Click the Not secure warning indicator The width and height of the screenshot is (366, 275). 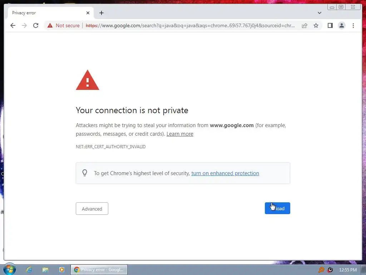64,25
